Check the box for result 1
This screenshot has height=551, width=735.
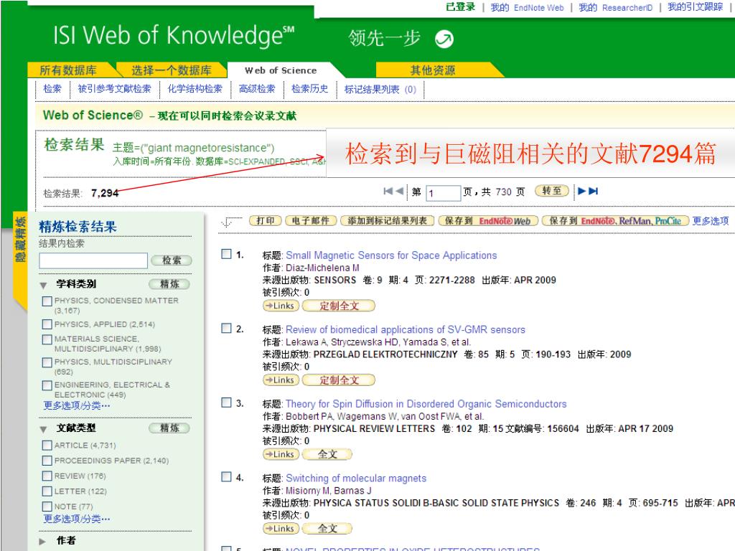226,254
